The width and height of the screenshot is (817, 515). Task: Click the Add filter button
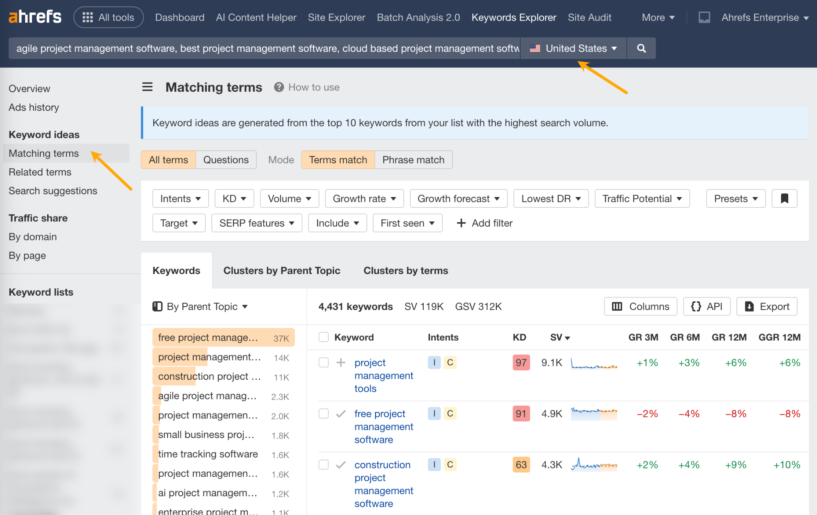click(x=484, y=223)
